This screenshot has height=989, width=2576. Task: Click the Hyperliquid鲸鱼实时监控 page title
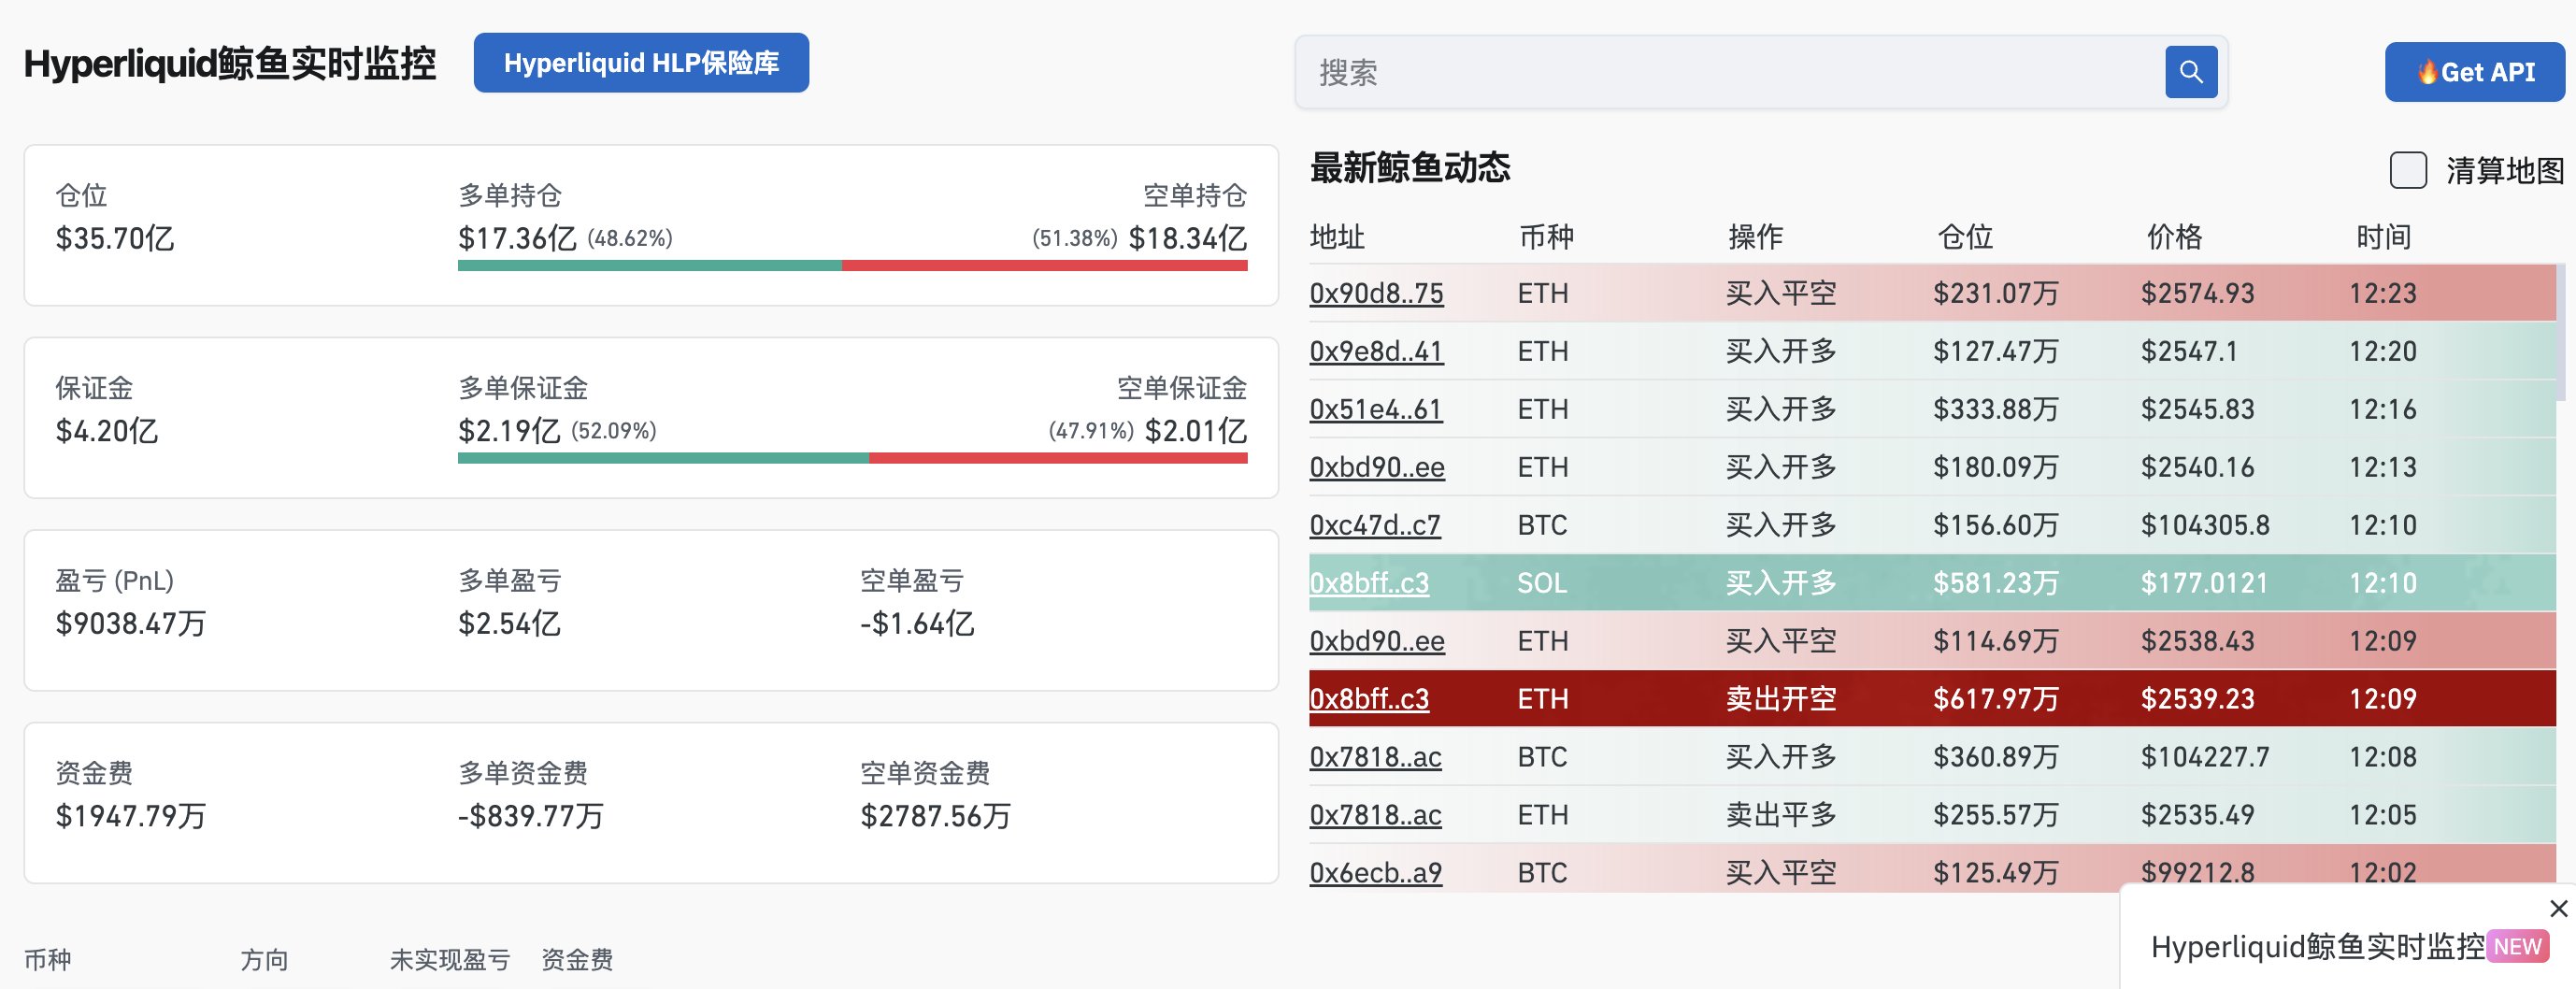230,63
